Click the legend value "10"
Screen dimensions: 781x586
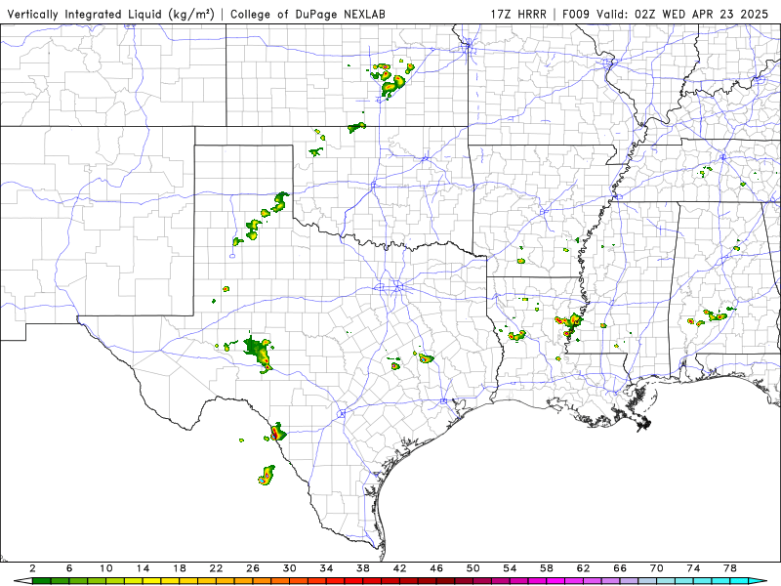pyautogui.click(x=106, y=568)
